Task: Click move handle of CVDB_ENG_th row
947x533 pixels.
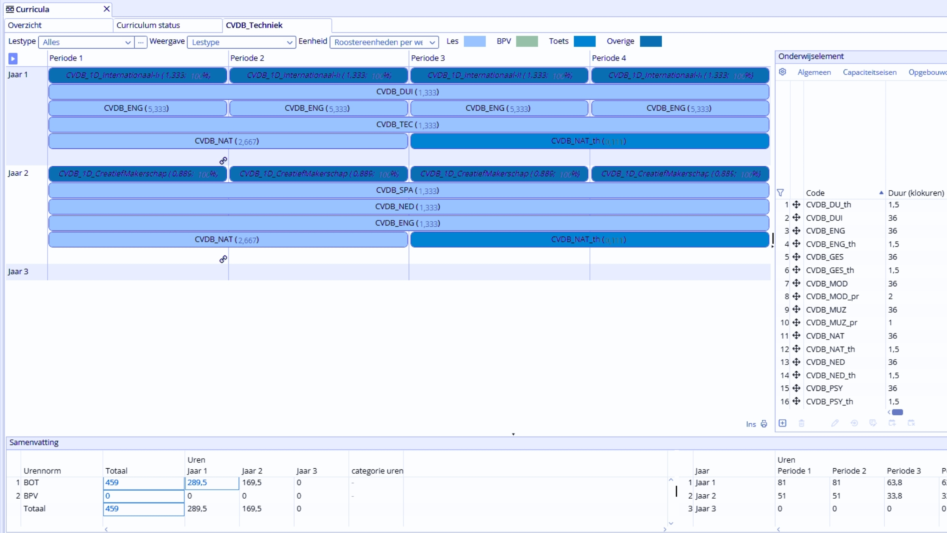Action: 797,244
